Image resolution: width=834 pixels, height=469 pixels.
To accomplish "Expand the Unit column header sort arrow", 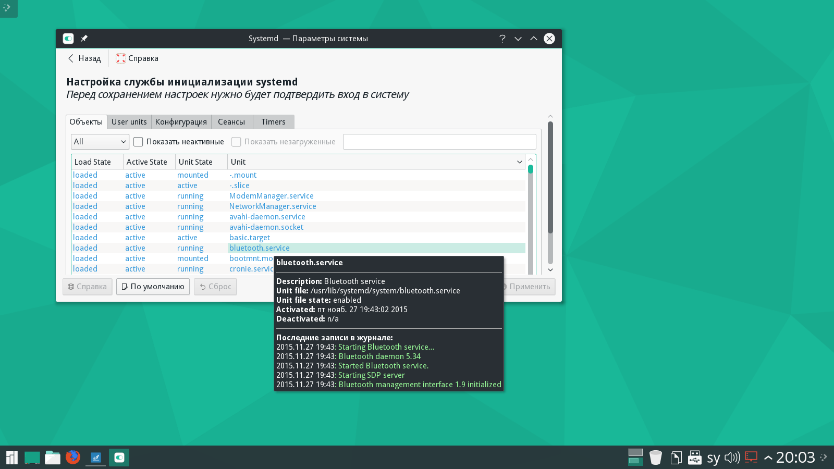I will [519, 162].
